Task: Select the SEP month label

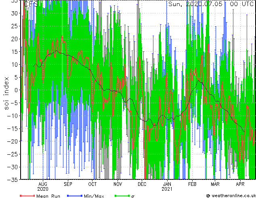Action: click(68, 183)
